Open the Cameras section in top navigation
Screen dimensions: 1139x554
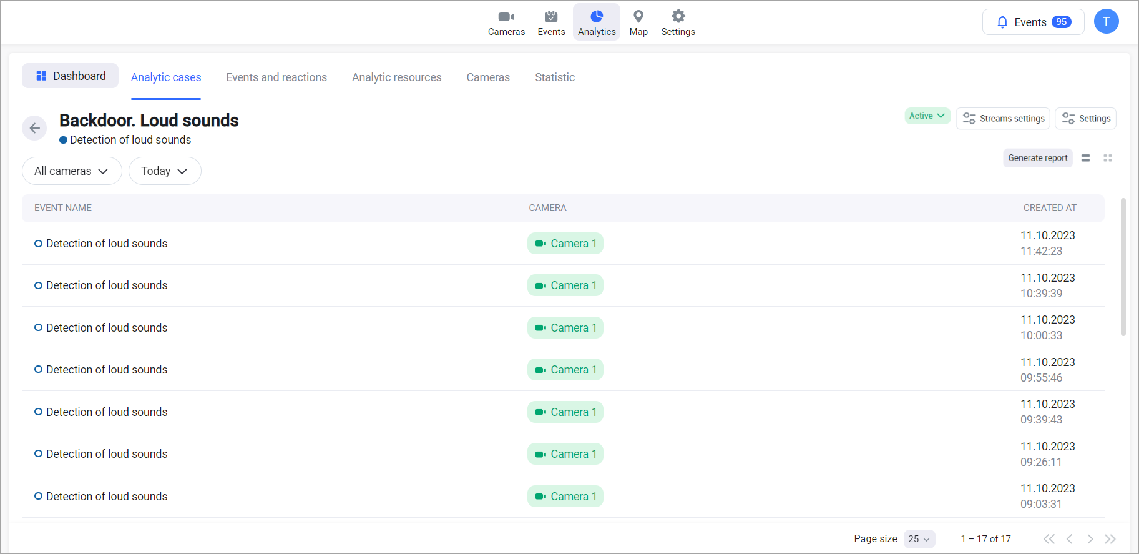click(506, 22)
